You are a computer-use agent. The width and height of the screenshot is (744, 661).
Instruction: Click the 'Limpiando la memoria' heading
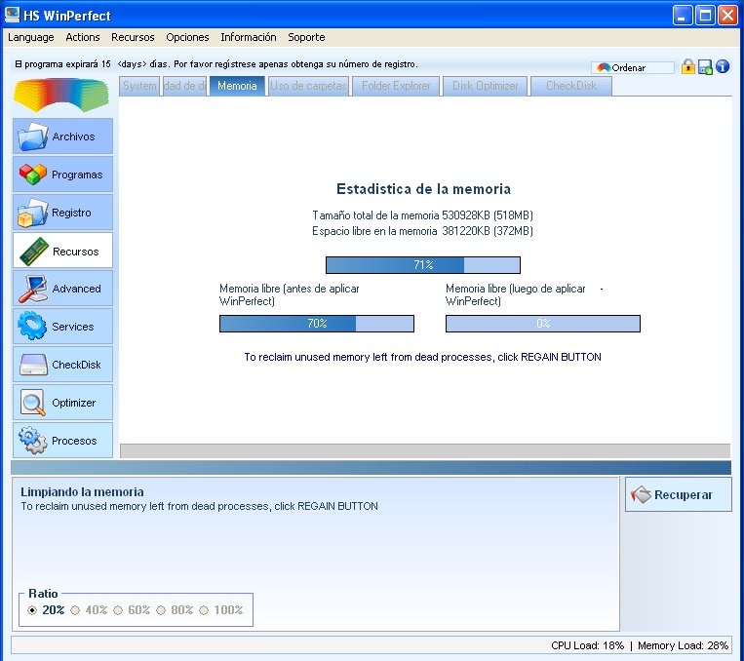point(82,492)
